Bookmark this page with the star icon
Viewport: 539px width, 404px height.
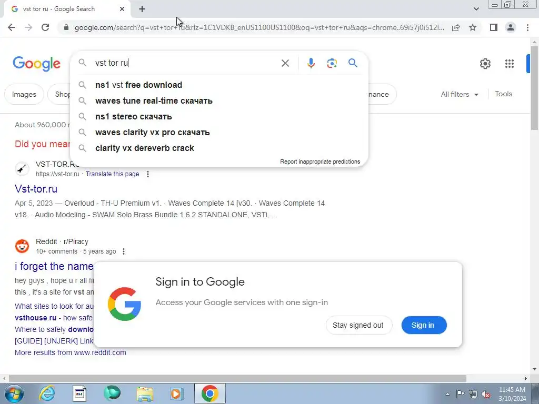(x=473, y=27)
